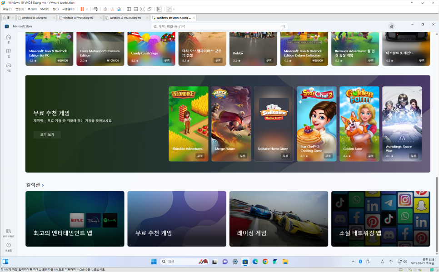
Task: Click the search magnifier icon in Store
Action: (284, 26)
